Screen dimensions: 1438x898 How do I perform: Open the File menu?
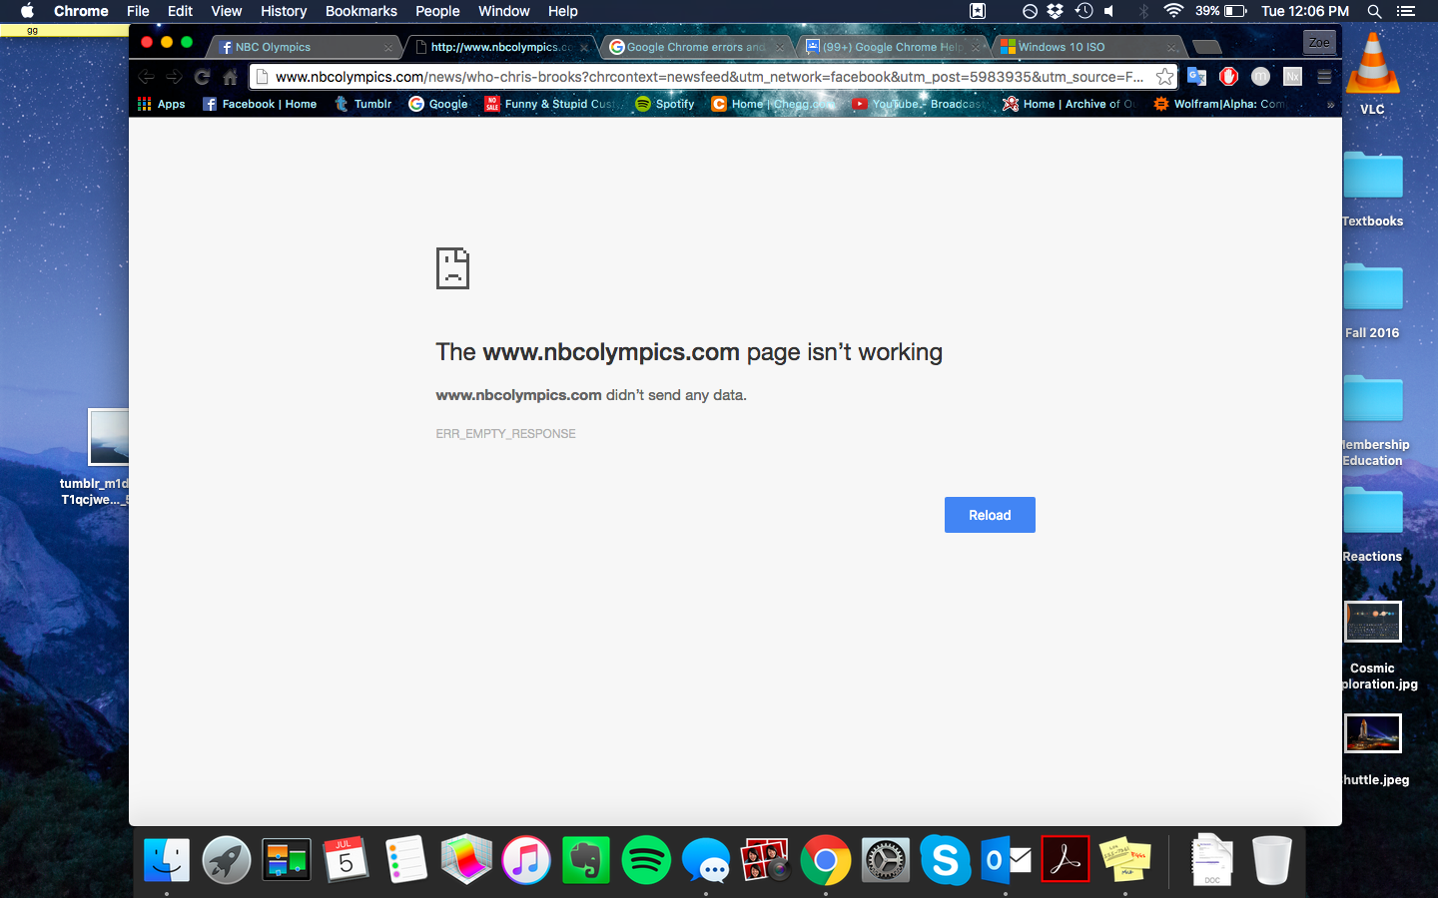coord(138,11)
